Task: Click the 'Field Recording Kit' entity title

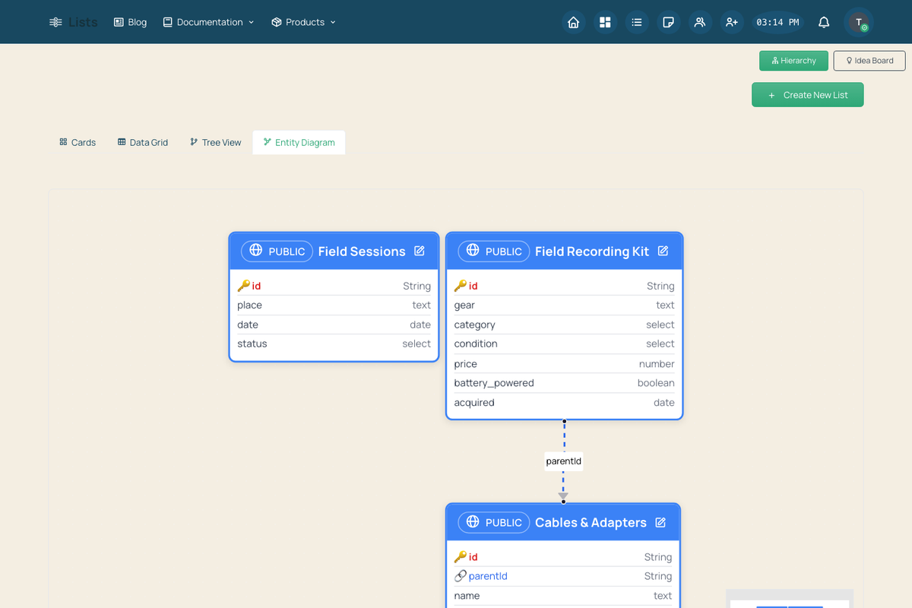Action: tap(592, 251)
